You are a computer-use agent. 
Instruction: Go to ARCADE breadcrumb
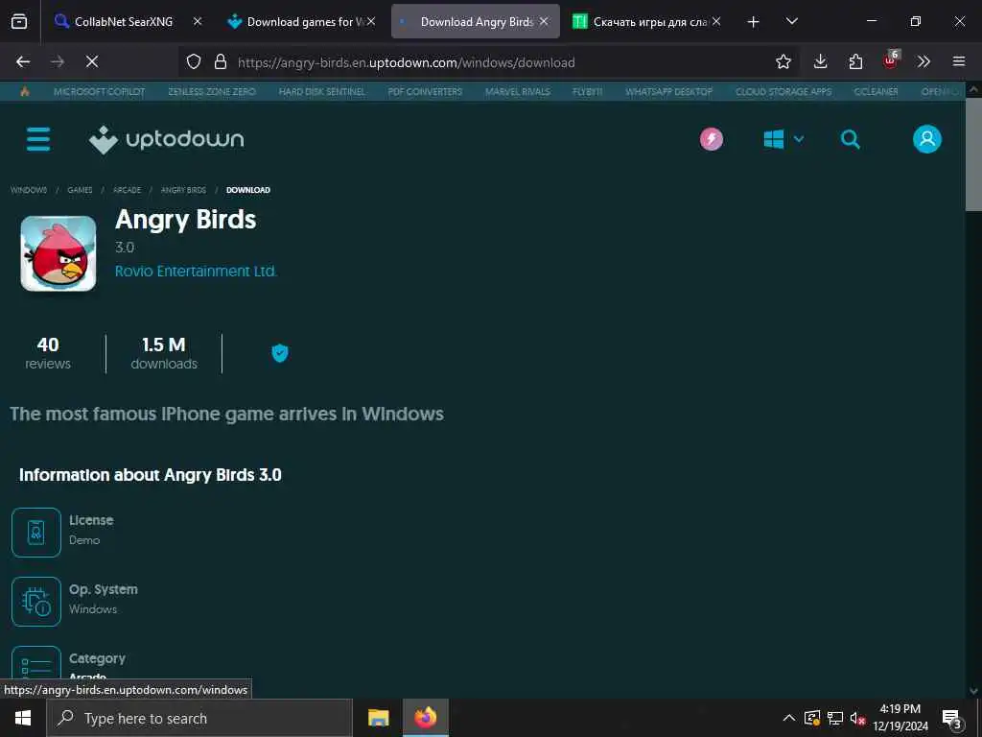[128, 190]
